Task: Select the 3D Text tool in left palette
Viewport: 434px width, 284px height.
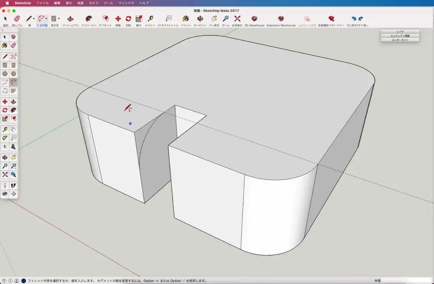Action: [13, 147]
